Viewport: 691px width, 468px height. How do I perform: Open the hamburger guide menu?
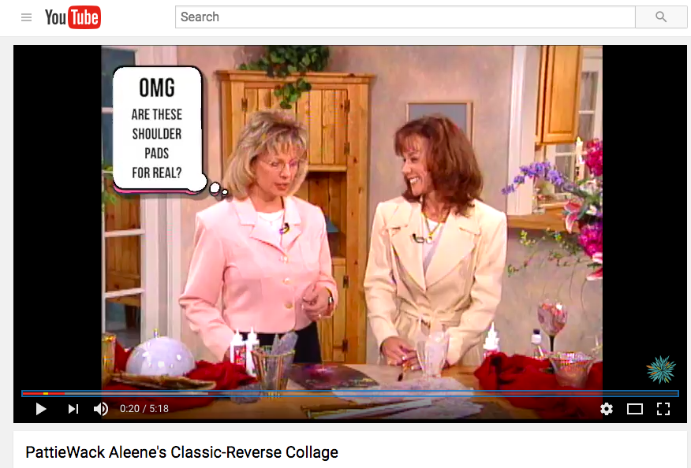[x=27, y=17]
